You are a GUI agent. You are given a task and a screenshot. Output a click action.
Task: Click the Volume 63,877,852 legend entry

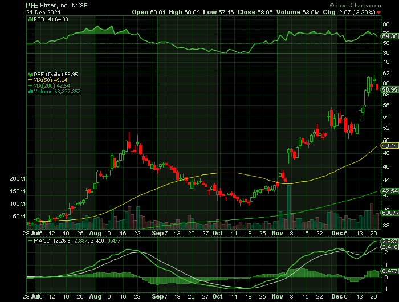tap(57, 92)
